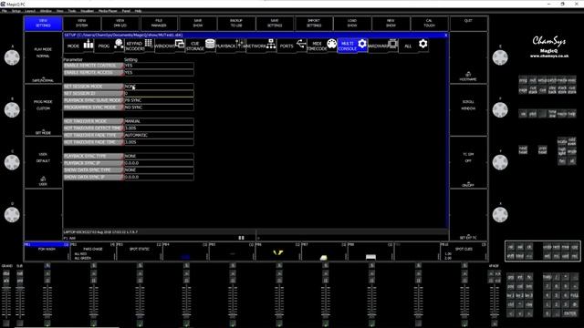Click PLAY MODE NORMAL soft button
The height and width of the screenshot is (328, 584).
pyautogui.click(x=43, y=57)
